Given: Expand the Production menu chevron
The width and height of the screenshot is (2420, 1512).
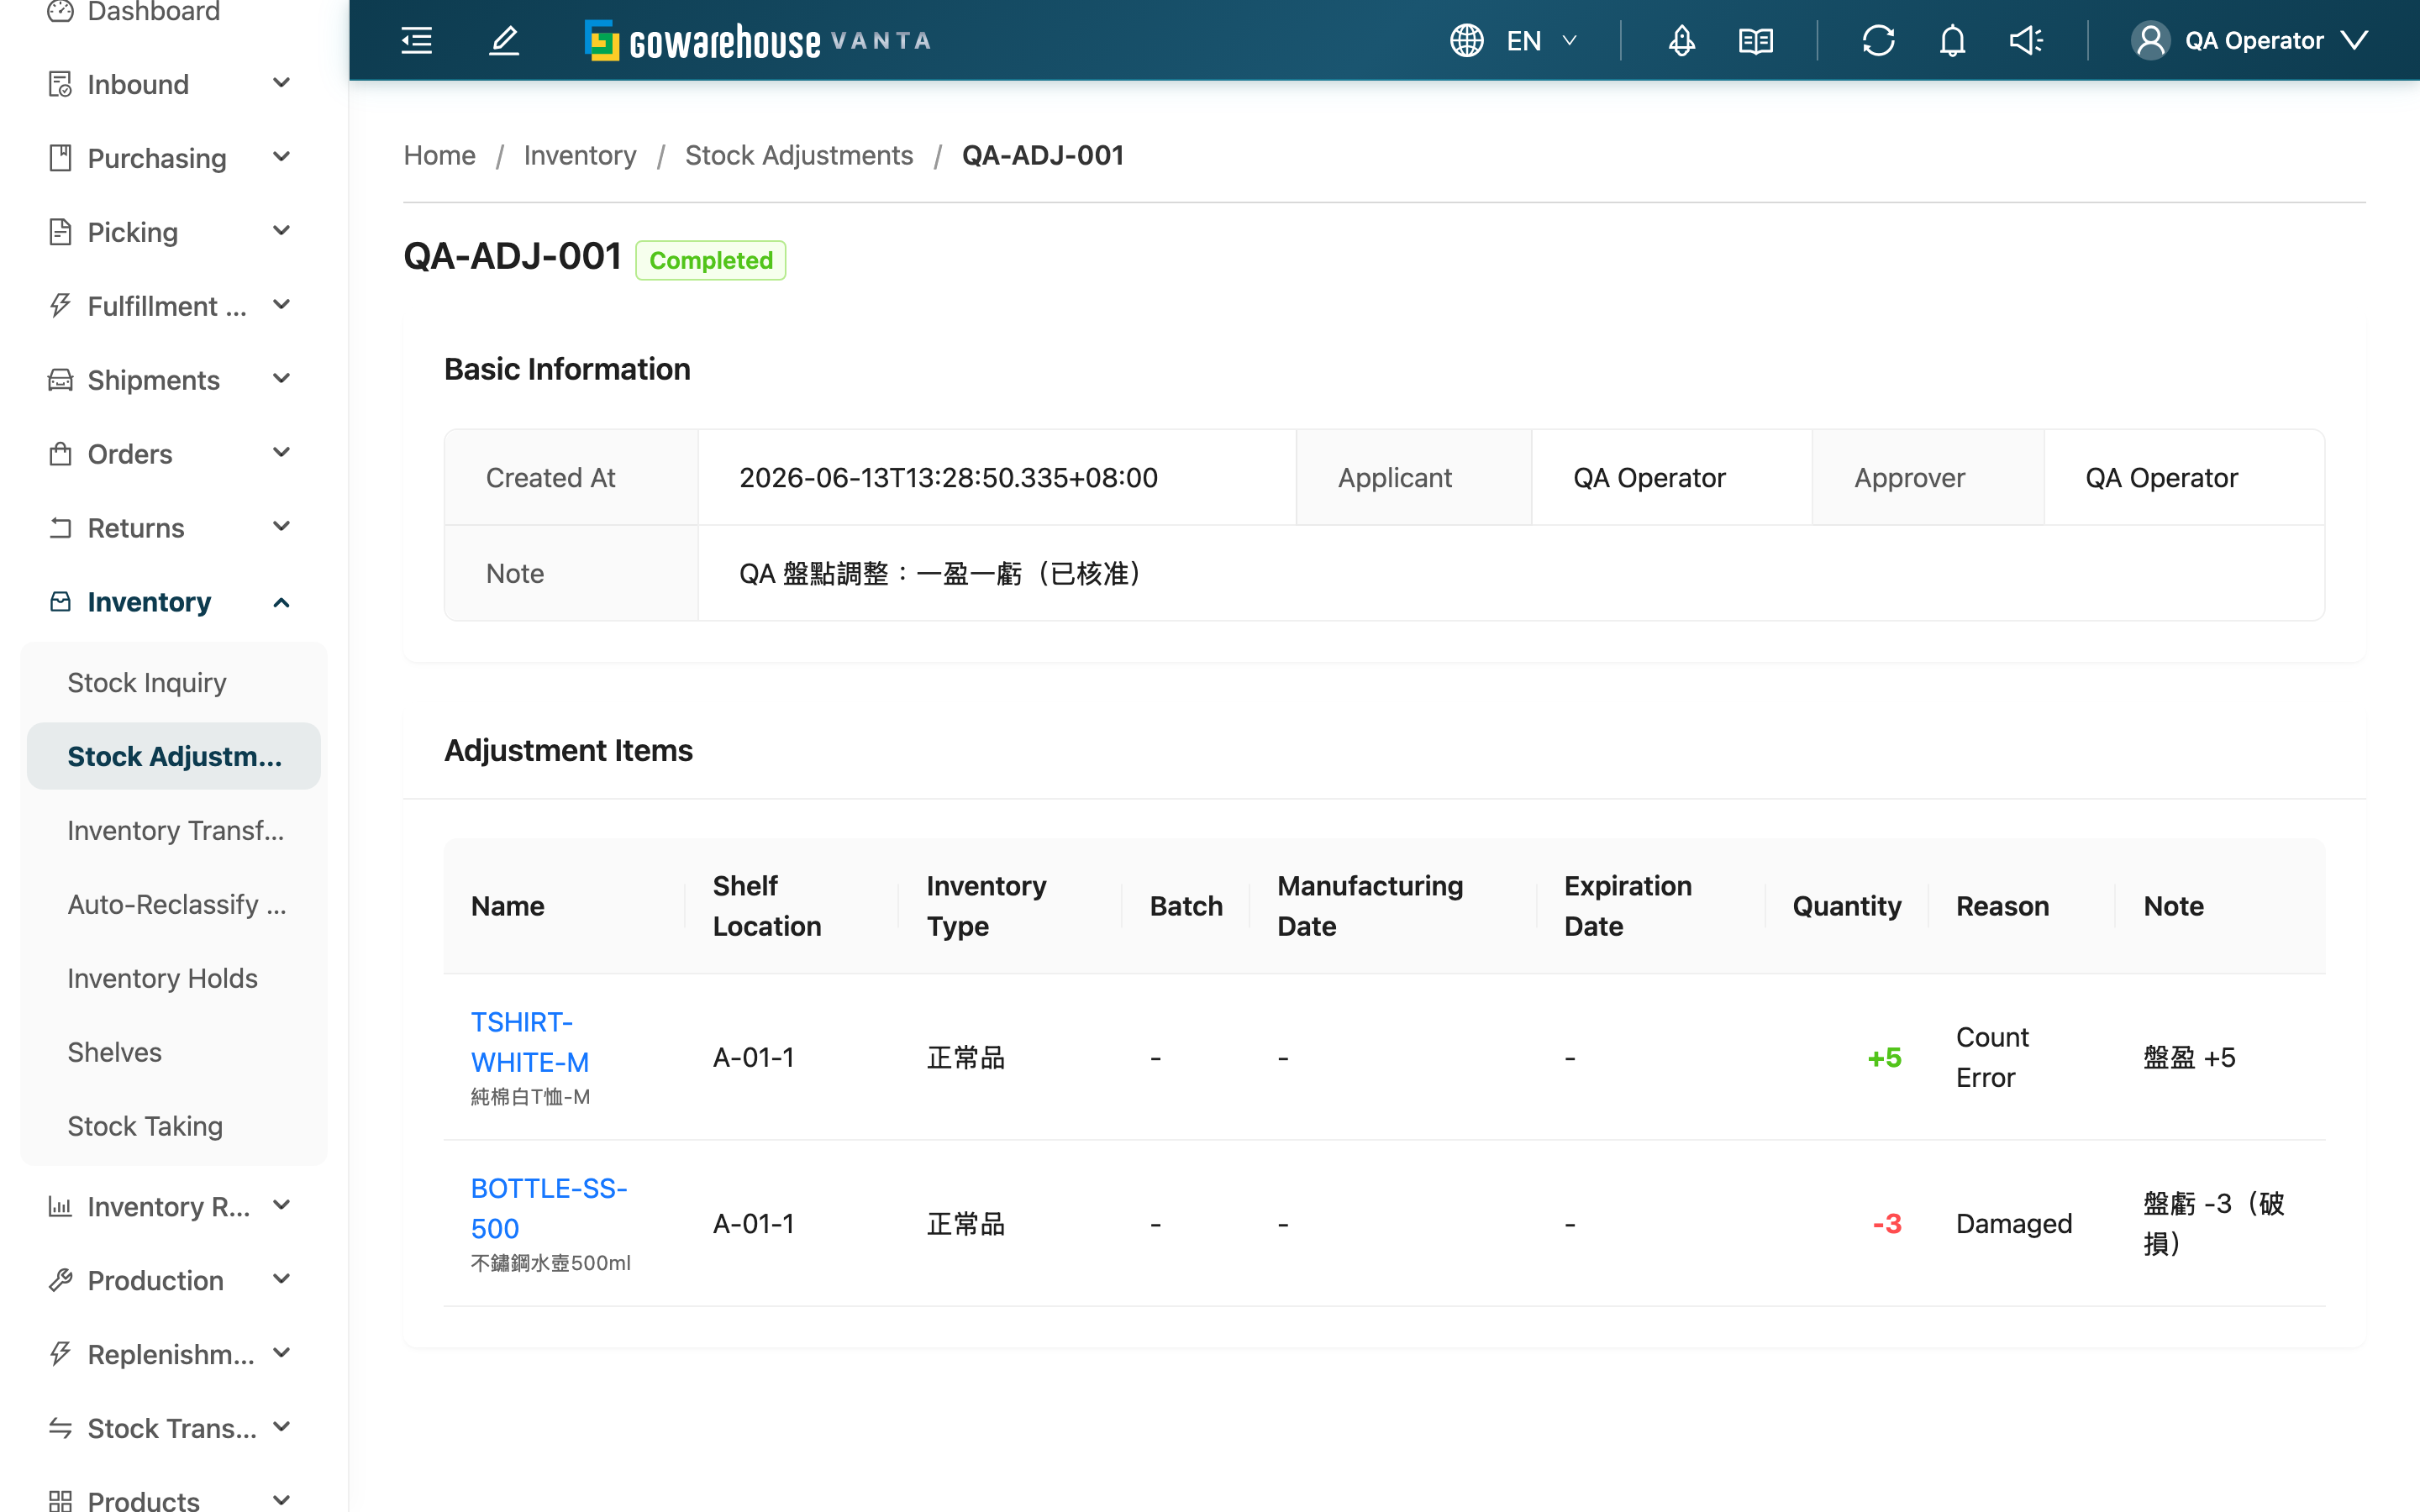Looking at the screenshot, I should (x=282, y=1280).
